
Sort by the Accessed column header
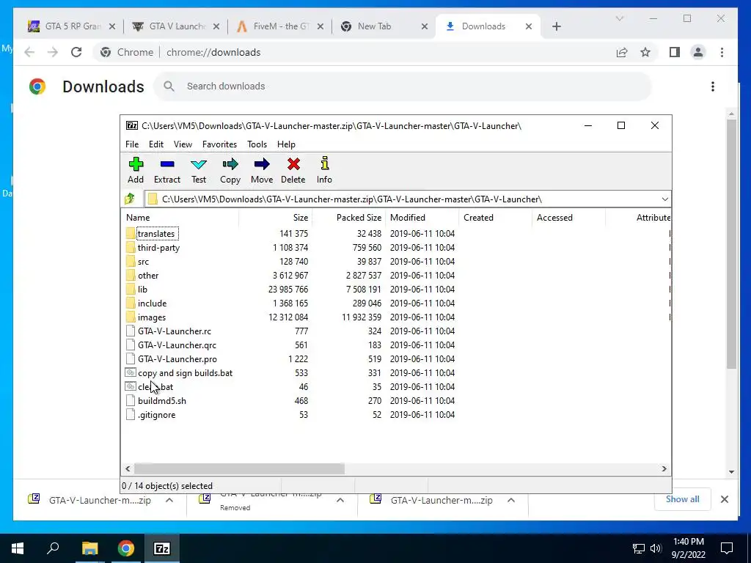point(568,217)
